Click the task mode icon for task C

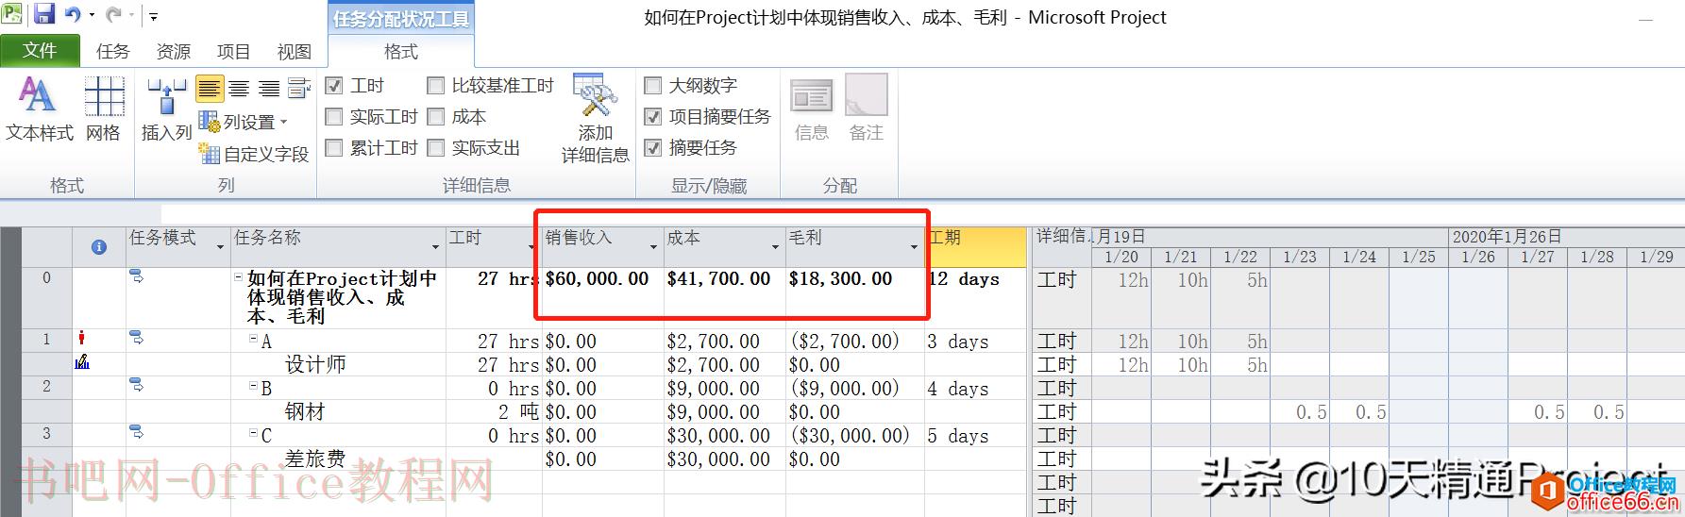pos(137,432)
